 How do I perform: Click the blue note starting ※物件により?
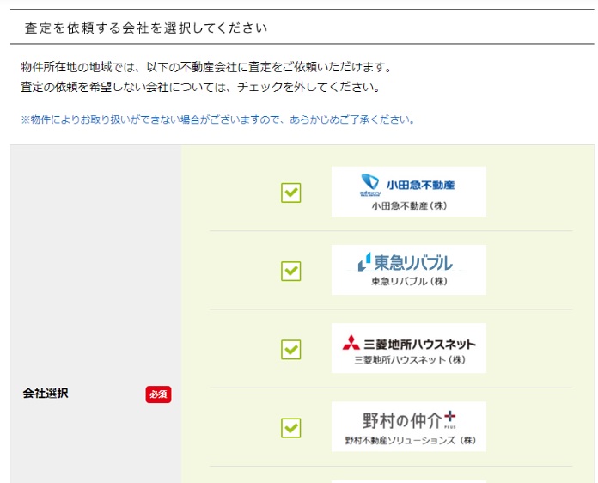point(217,119)
